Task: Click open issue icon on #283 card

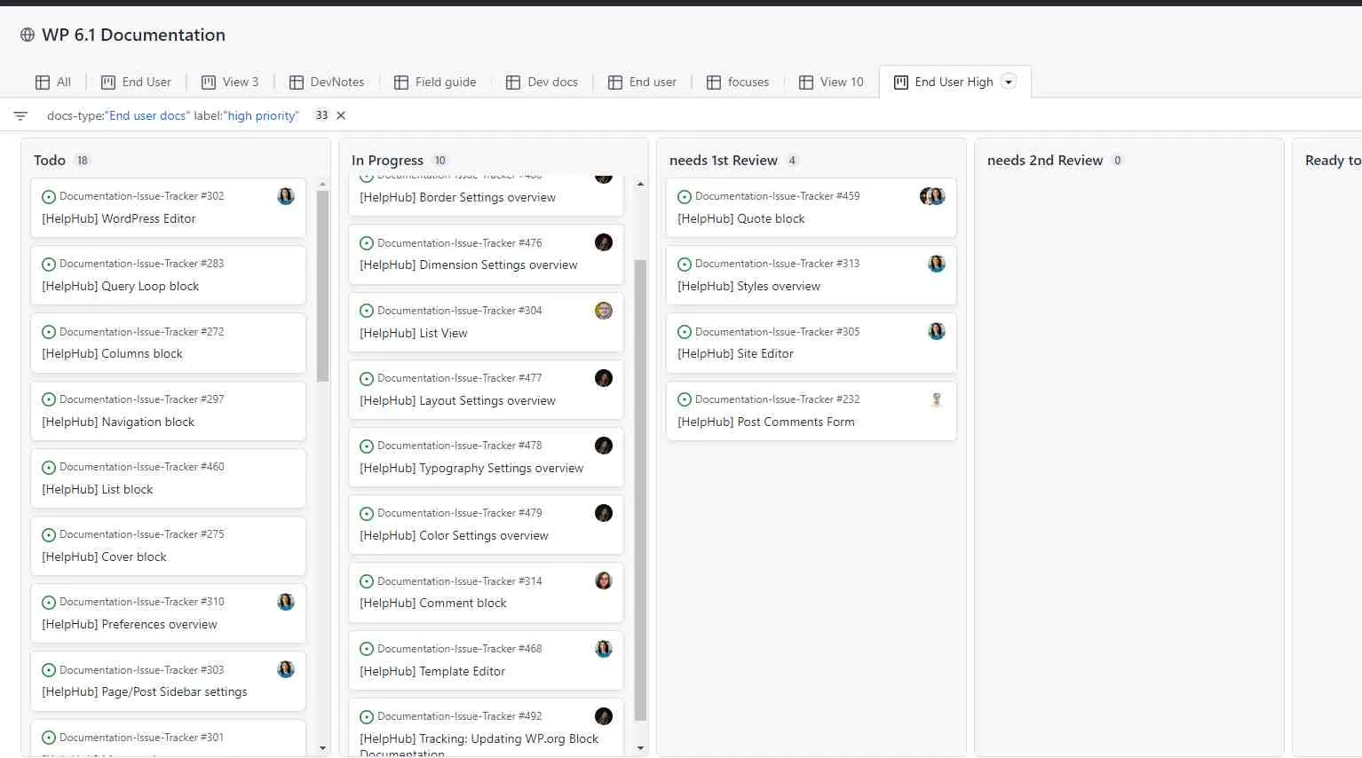Action: click(x=49, y=265)
